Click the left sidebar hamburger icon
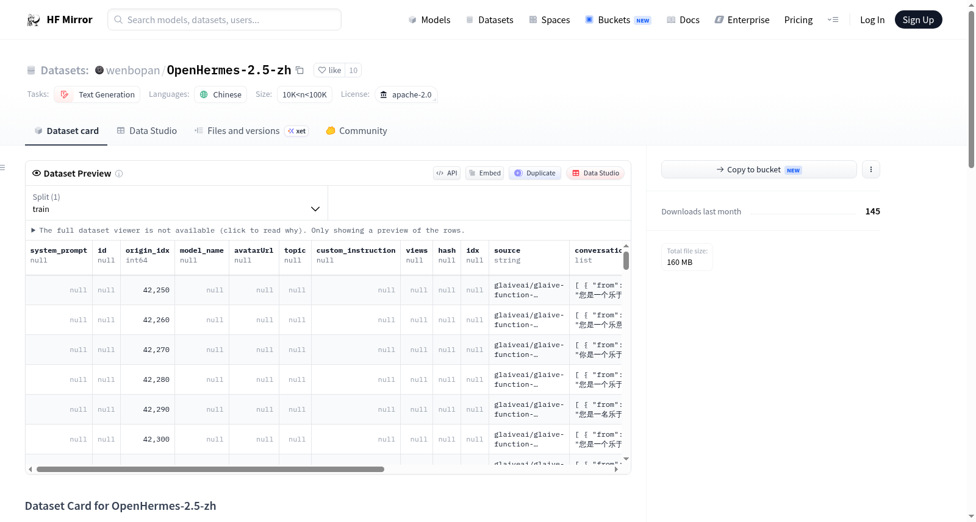The image size is (976, 522). click(x=2, y=168)
